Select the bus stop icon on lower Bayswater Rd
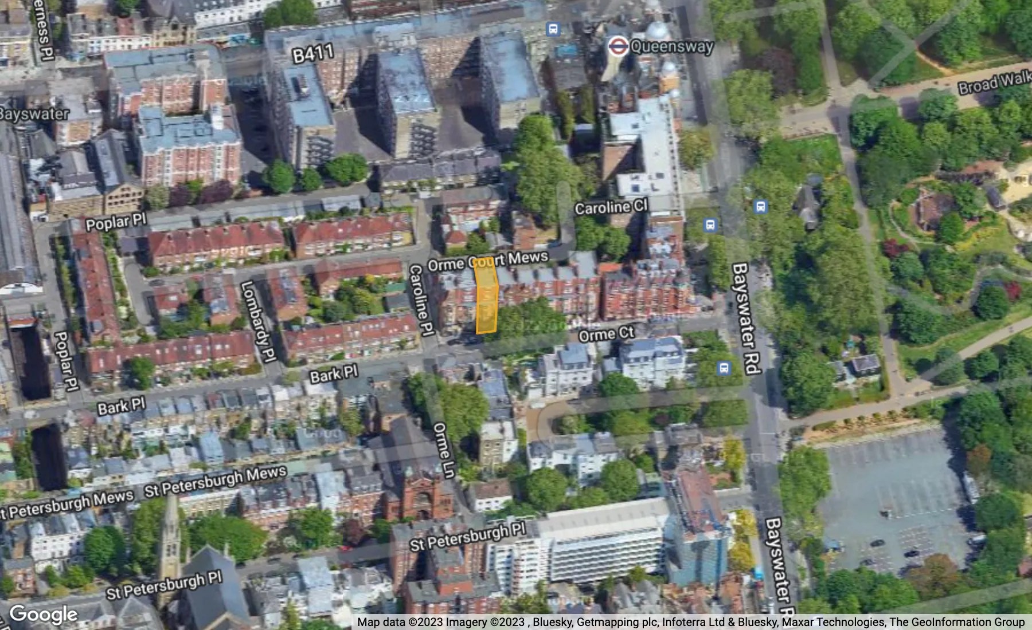Image resolution: width=1032 pixels, height=630 pixels. point(724,369)
